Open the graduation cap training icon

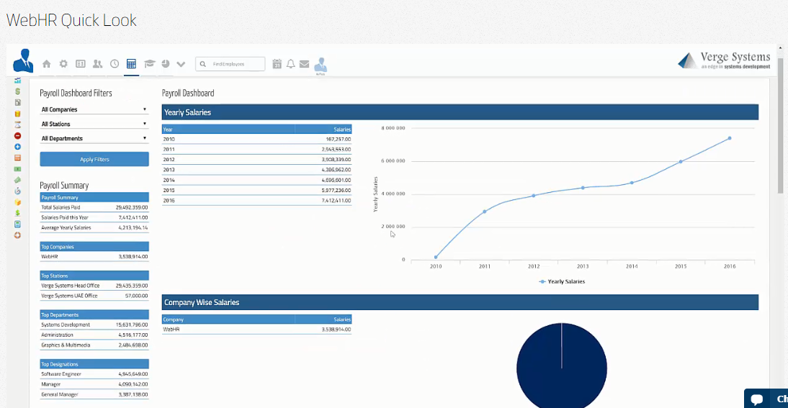[149, 64]
